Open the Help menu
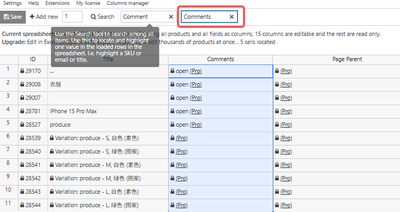400x212 pixels. [33, 3]
